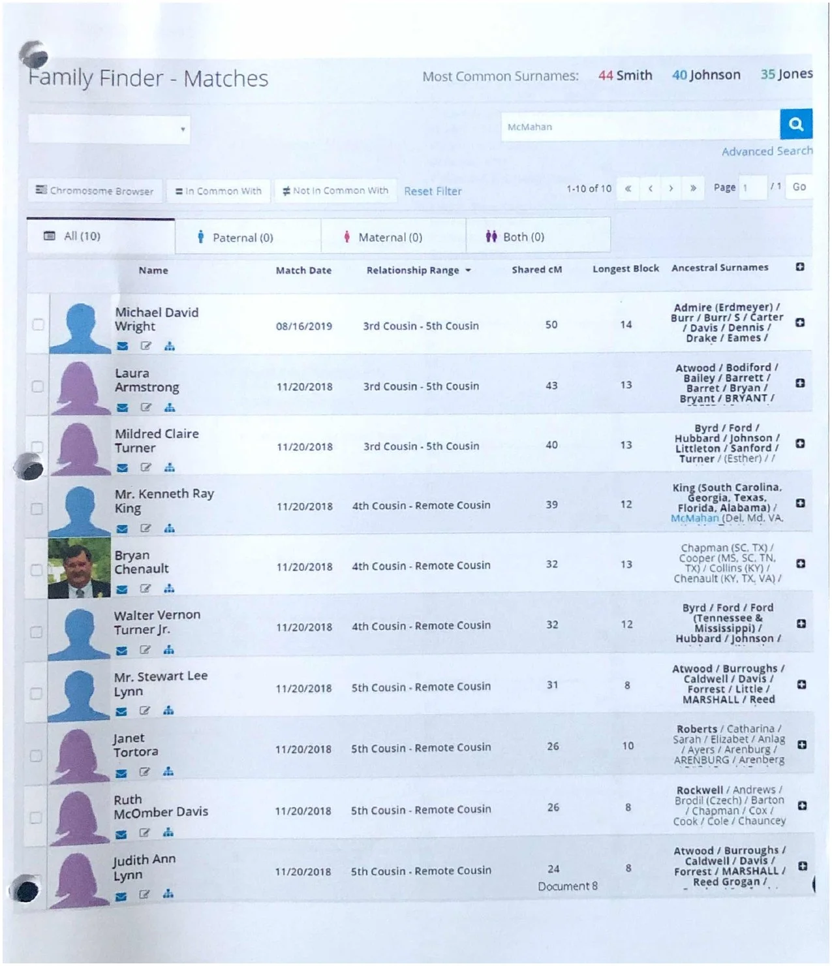Tick the checkbox for Walter Vernon Turner Jr.
832x966 pixels.
click(37, 632)
